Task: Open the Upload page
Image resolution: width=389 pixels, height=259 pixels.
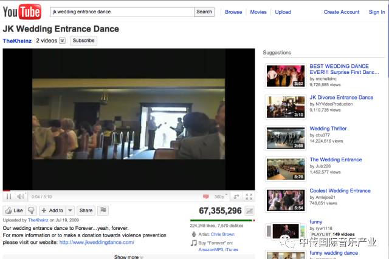Action: coord(283,12)
